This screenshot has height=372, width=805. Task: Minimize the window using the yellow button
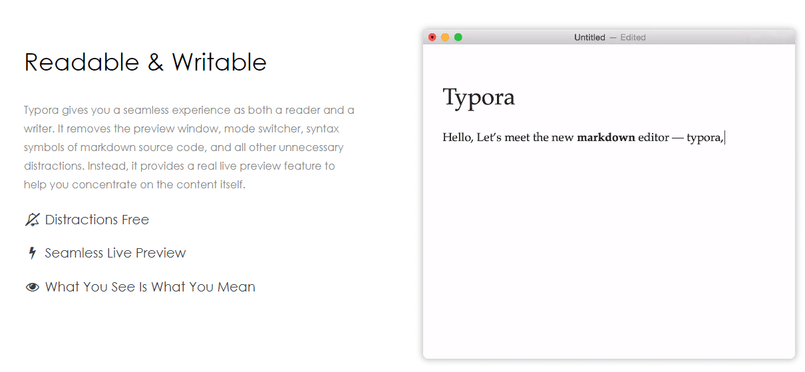pos(445,37)
